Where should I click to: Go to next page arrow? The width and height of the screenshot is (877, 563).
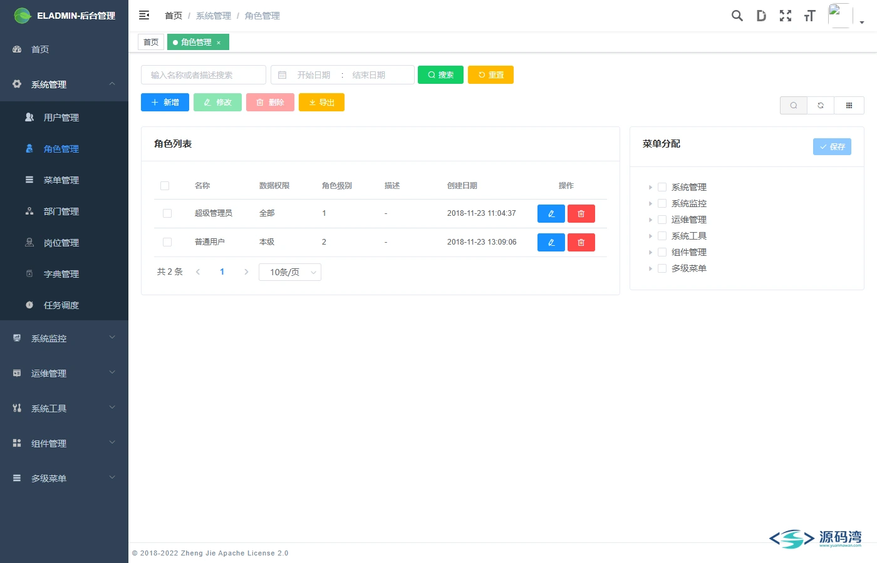(x=246, y=272)
